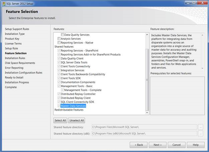The height and width of the screenshot is (152, 209).
Task: Select the Master Data Services item
Action: [73, 106]
